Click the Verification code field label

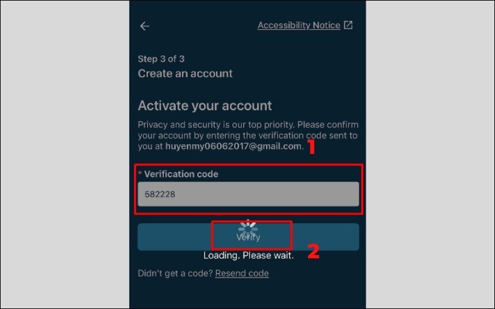pos(181,174)
